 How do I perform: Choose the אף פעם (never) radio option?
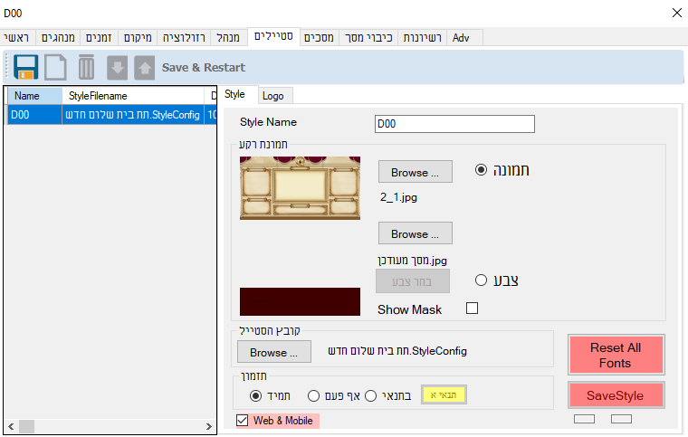click(x=314, y=395)
